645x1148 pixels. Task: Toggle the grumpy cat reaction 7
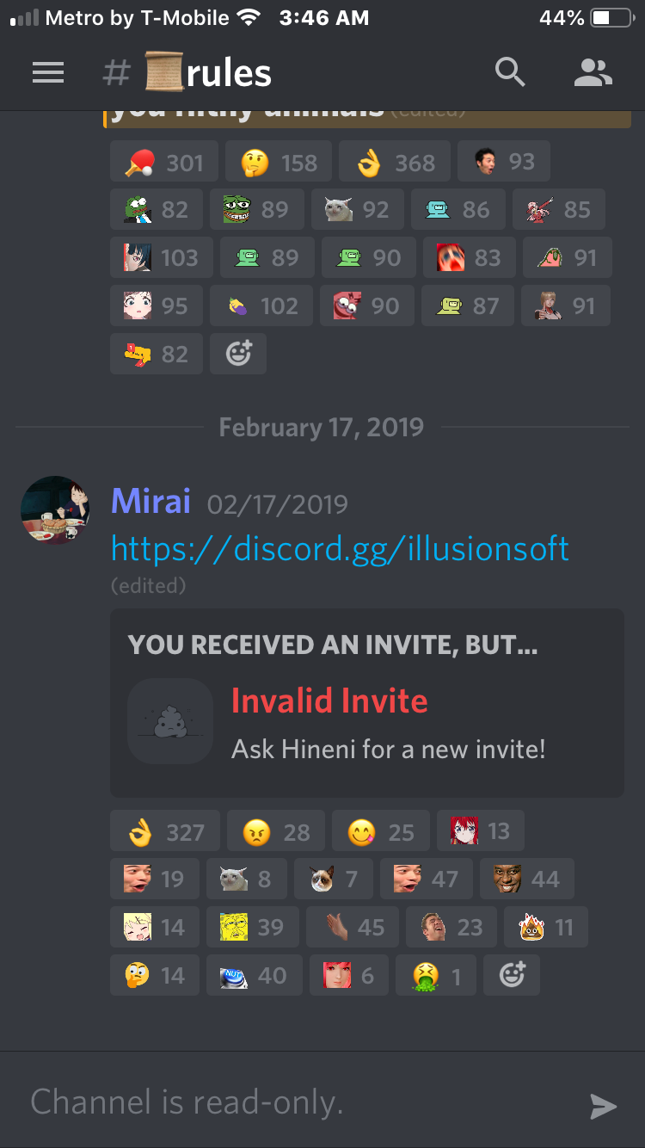334,879
